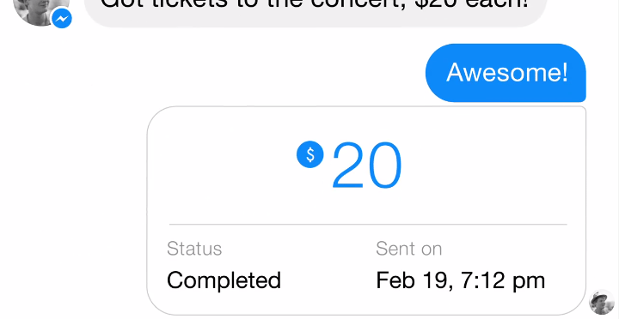Select the gray concert tickets message bubble
Image resolution: width=619 pixels, height=319 pixels.
point(316,11)
